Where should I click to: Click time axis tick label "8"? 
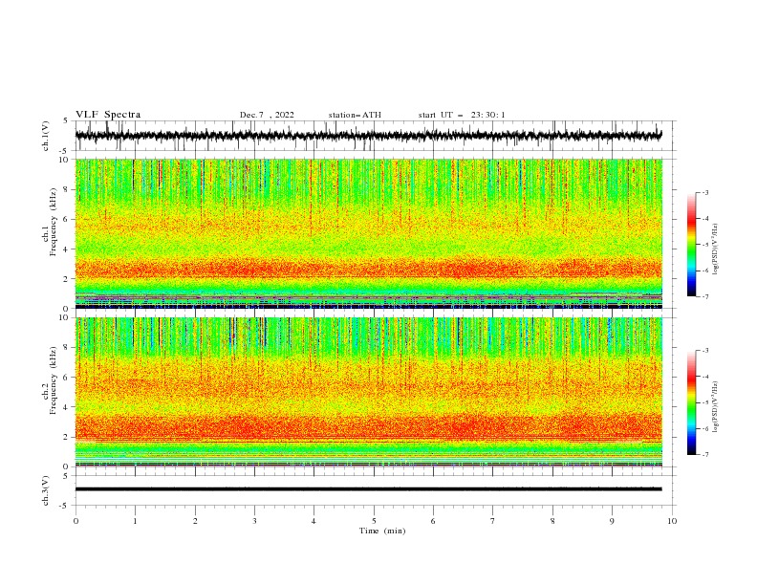552,521
